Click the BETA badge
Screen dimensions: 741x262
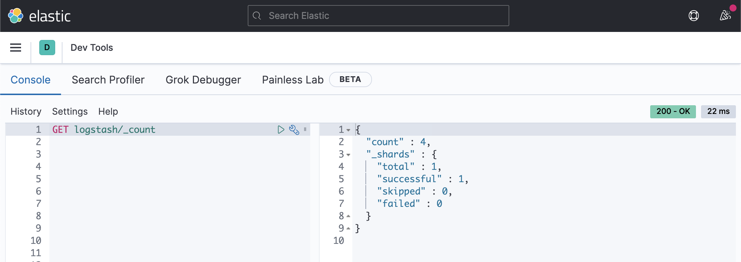point(350,79)
